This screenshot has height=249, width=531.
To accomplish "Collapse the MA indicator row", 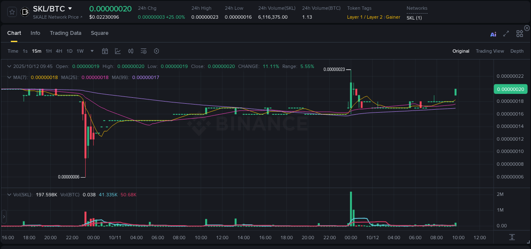I will pyautogui.click(x=8, y=77).
